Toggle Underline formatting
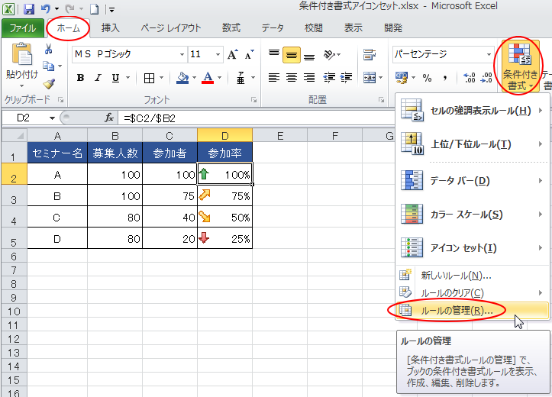552x397 pixels. [x=115, y=78]
